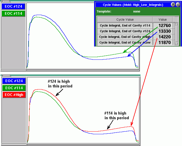Click the value 14220
The height and width of the screenshot is (146, 182).
165,37
